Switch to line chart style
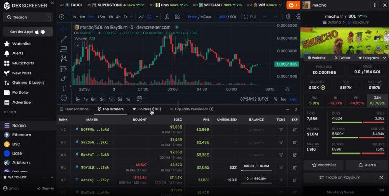The height and width of the screenshot is (196, 389). point(141,17)
